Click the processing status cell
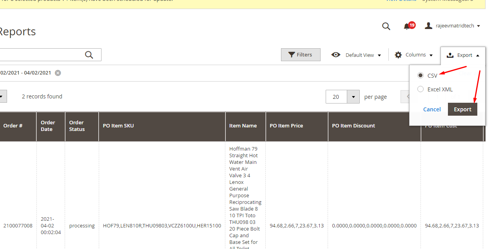The image size is (493, 249). pos(82,225)
